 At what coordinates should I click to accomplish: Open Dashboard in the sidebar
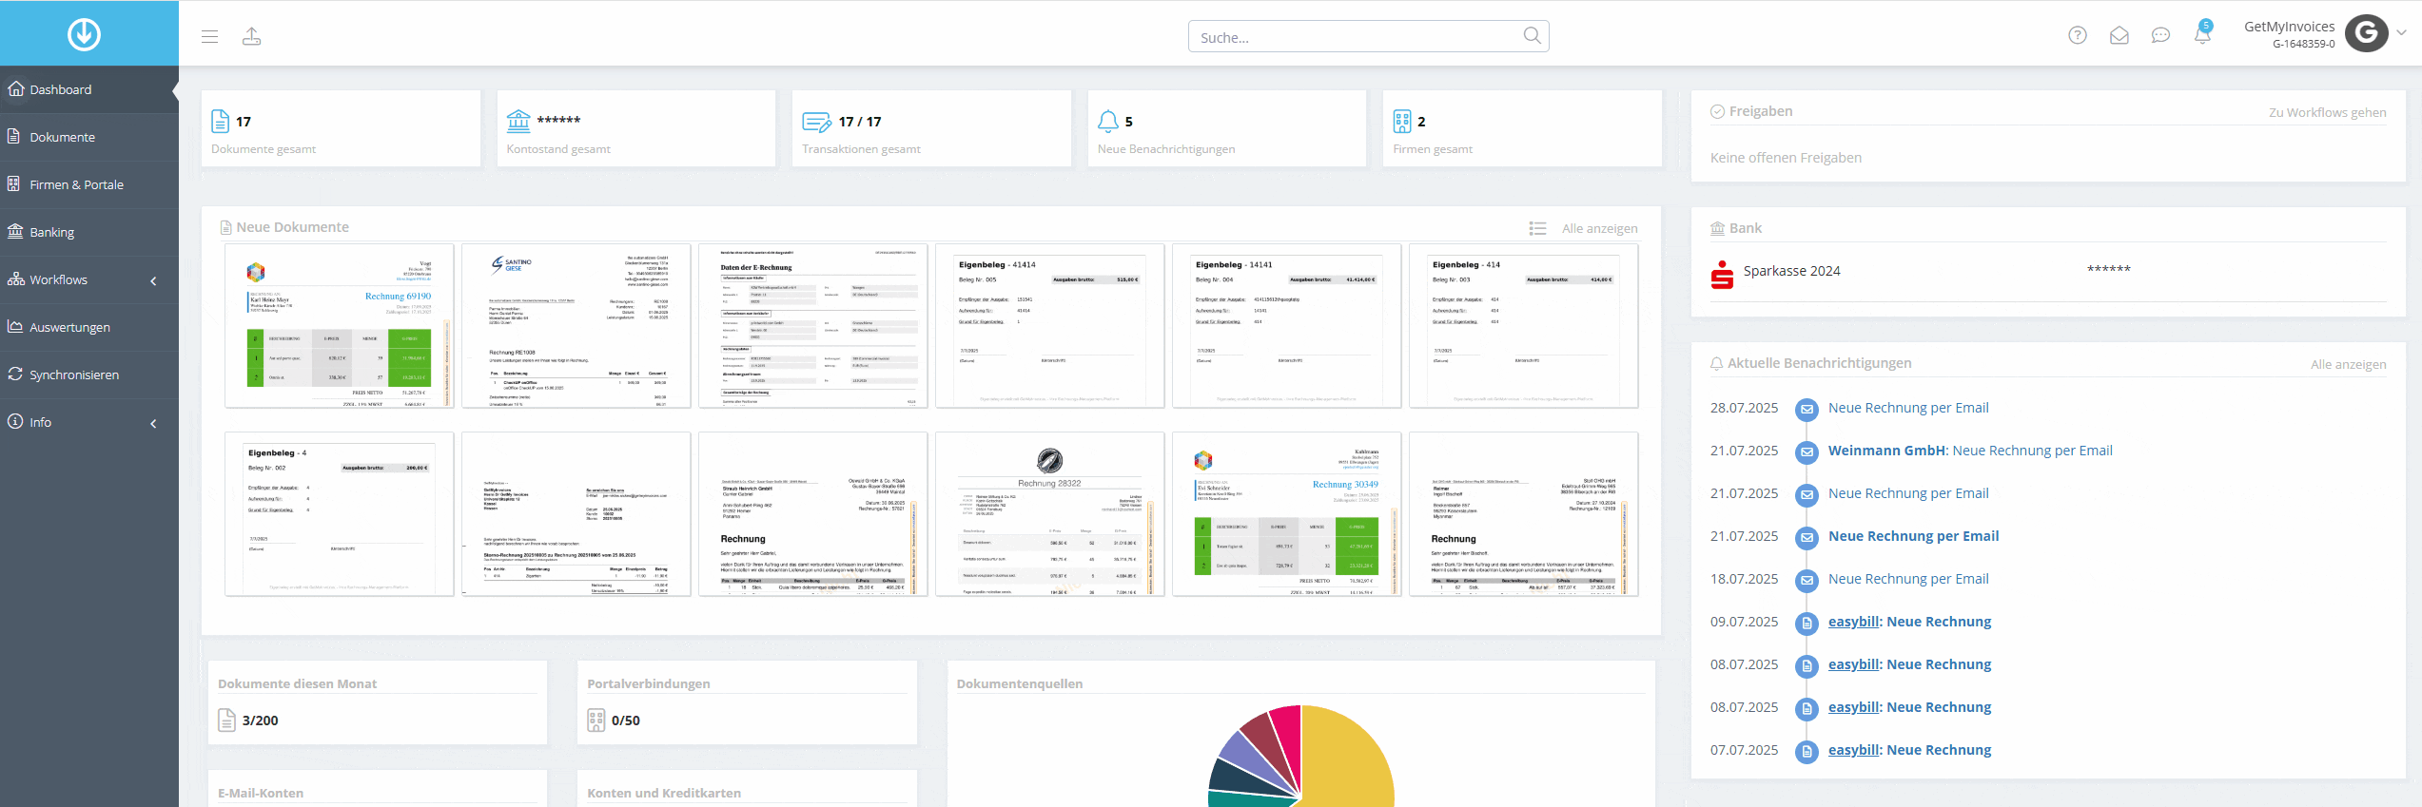(89, 89)
